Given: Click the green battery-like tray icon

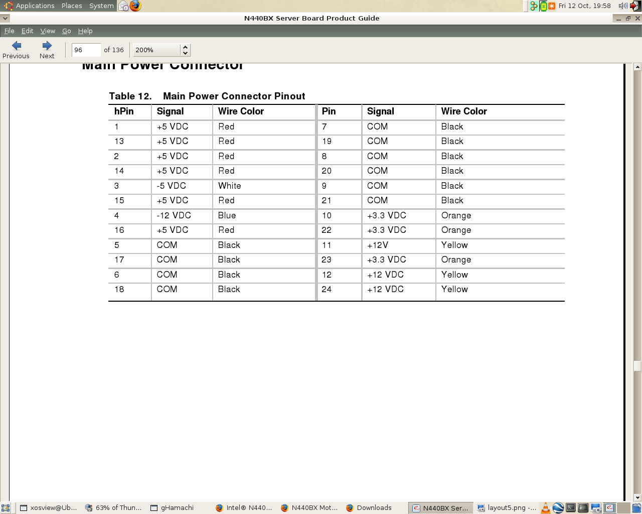Looking at the screenshot, I should coord(543,6).
